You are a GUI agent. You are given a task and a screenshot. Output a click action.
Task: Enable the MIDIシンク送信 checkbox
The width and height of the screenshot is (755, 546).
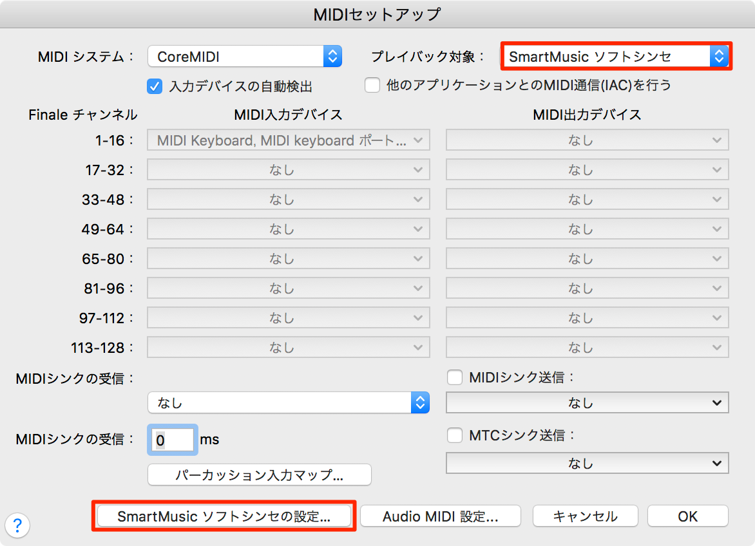point(455,378)
